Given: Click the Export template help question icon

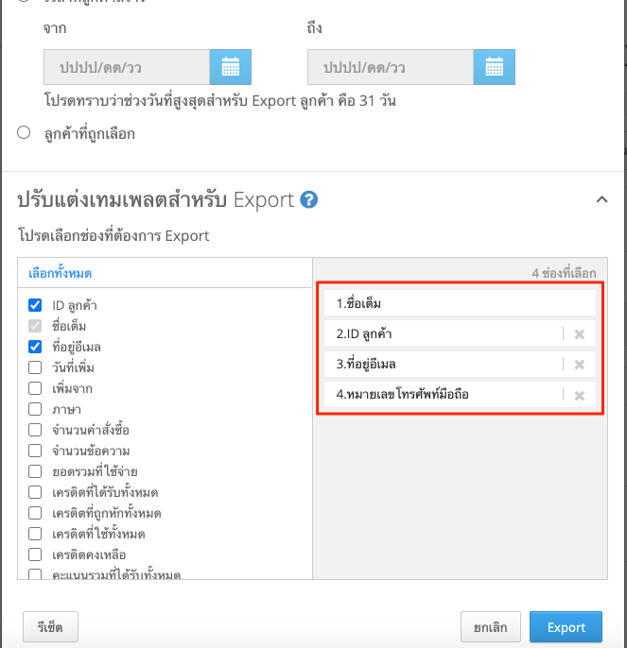Looking at the screenshot, I should tap(308, 200).
